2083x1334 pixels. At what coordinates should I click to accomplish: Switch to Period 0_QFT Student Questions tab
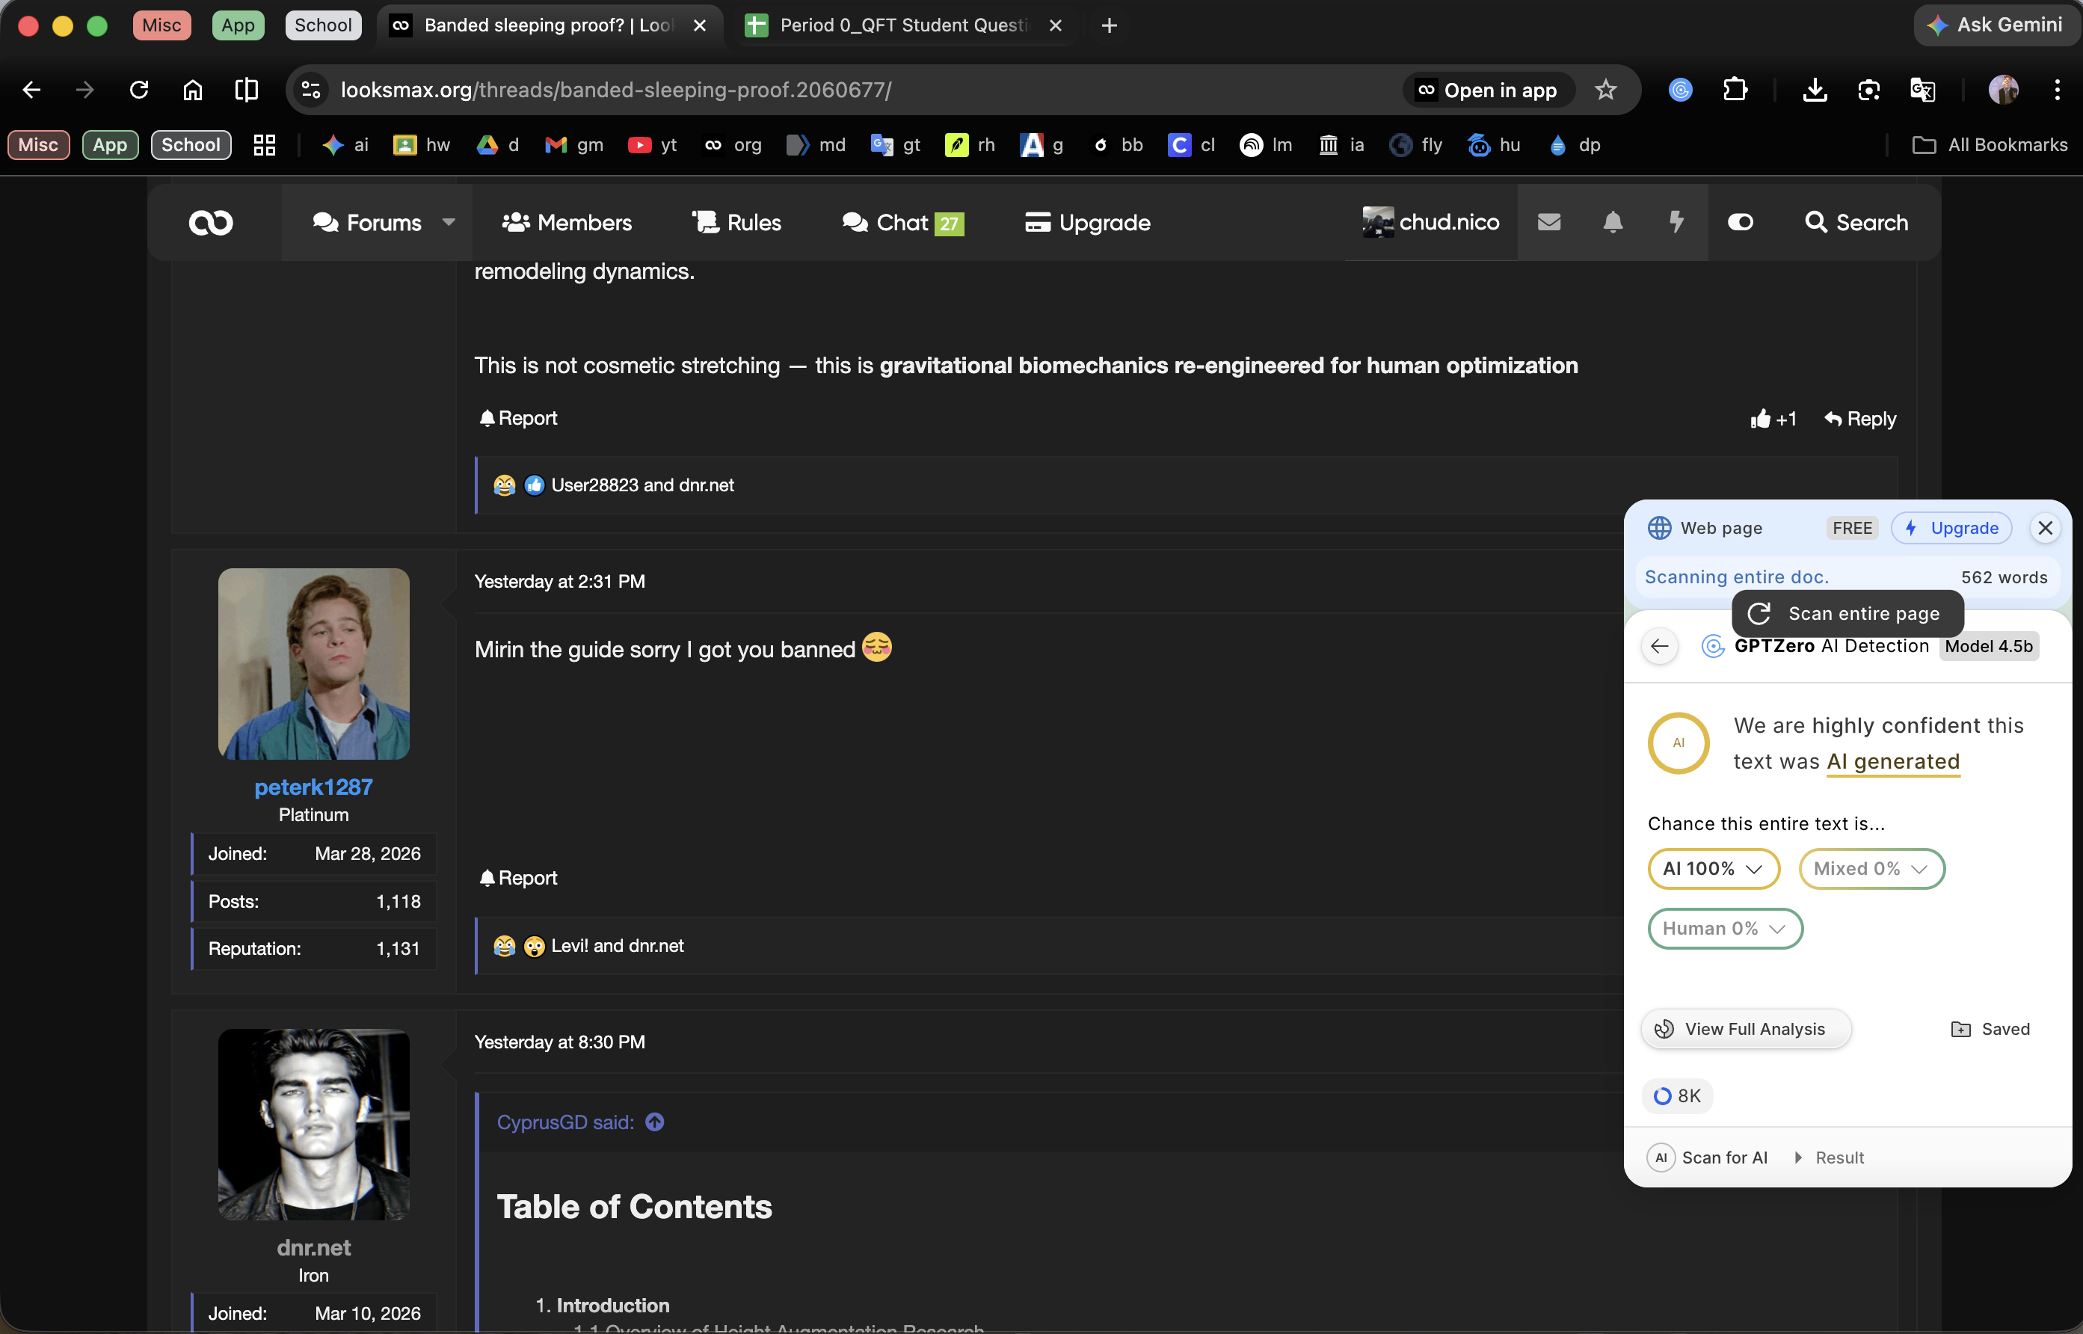[904, 25]
